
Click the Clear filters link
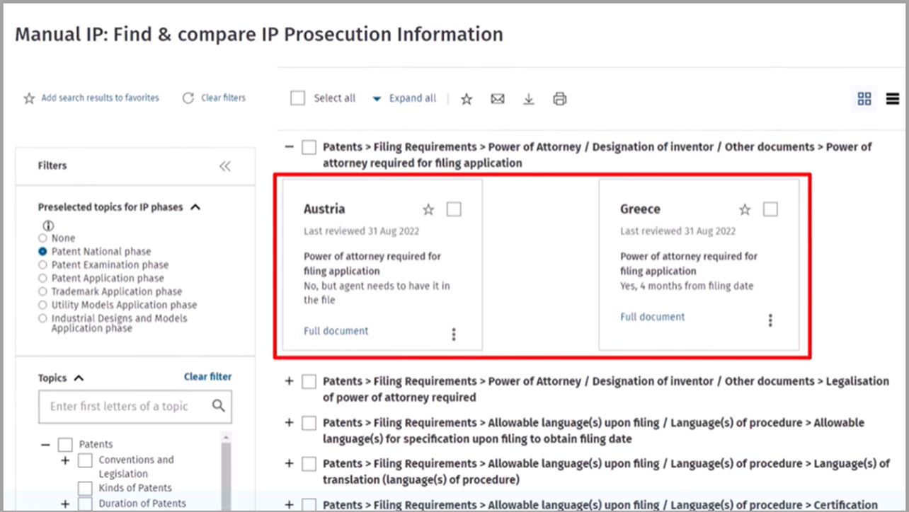(x=215, y=98)
